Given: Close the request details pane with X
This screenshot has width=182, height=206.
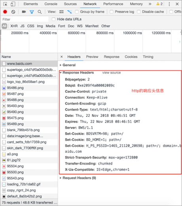Looking at the screenshot, I should click(62, 57).
